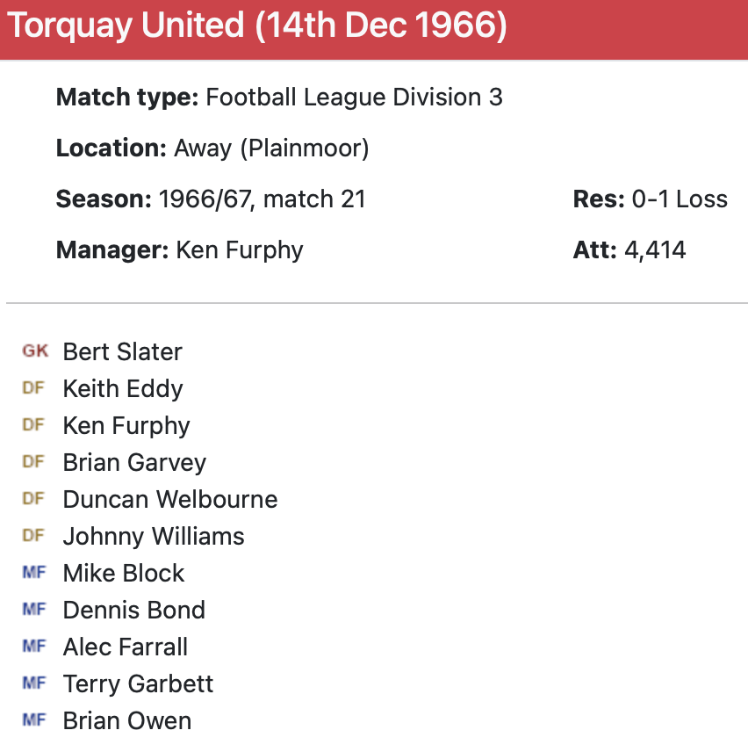
Task: Click the DF icon beside Brian Garvey
Action: [x=33, y=462]
